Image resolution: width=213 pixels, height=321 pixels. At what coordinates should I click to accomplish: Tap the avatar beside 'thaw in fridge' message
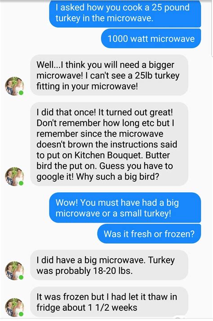point(14,308)
